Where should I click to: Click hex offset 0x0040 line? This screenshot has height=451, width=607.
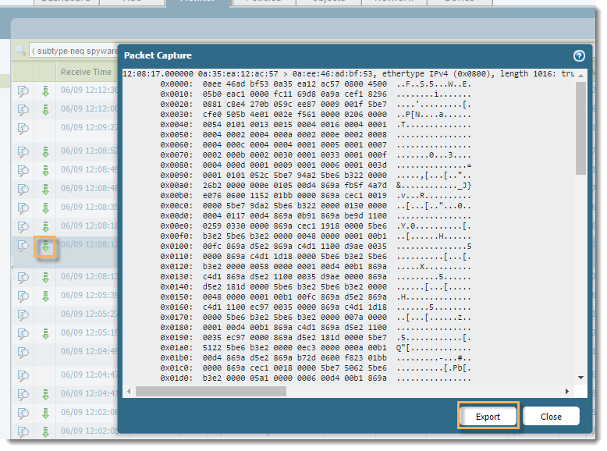coord(315,125)
